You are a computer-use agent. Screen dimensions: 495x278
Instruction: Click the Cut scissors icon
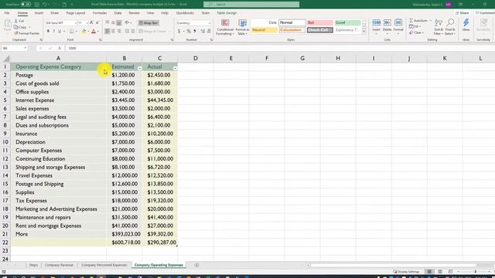pos(16,21)
